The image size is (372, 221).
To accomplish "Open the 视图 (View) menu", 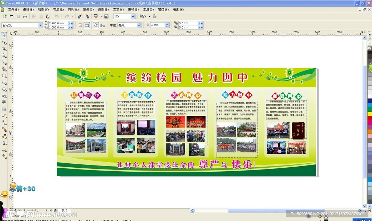I will [43, 9].
